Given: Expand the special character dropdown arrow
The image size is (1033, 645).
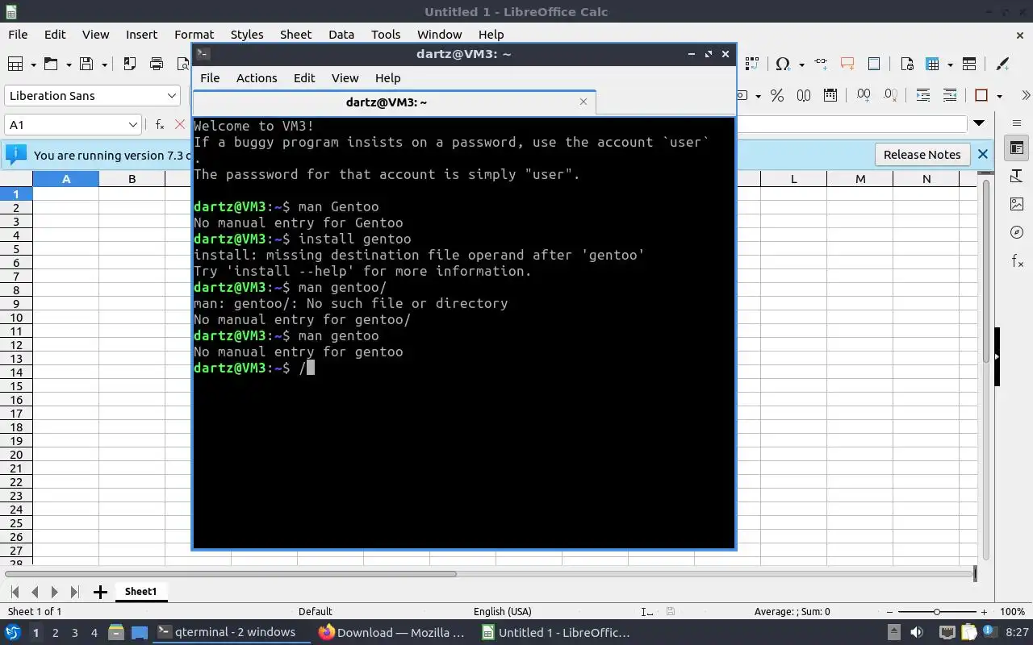Looking at the screenshot, I should point(801,64).
